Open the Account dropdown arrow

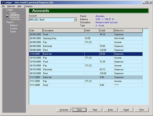coord(75,20)
